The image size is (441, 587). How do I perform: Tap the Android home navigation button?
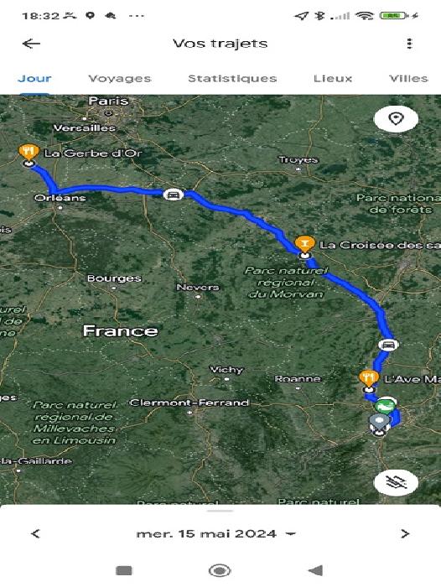[220, 570]
